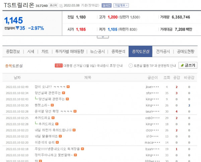This screenshot has width=201, height=162.
Task: Click the info icon beside 토론실 활용 TIP
Action: [131, 66]
